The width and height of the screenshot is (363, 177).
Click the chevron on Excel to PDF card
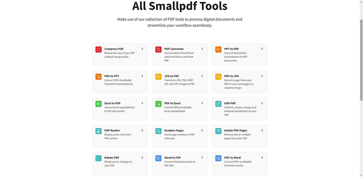tap(142, 103)
